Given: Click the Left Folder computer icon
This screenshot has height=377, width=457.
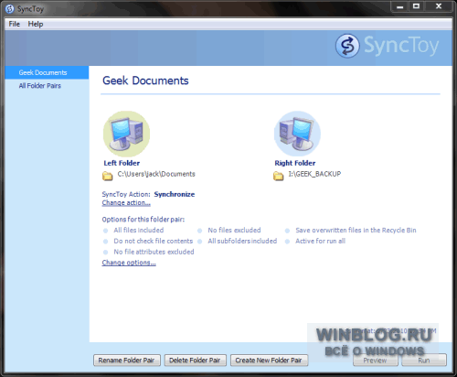Looking at the screenshot, I should point(126,134).
